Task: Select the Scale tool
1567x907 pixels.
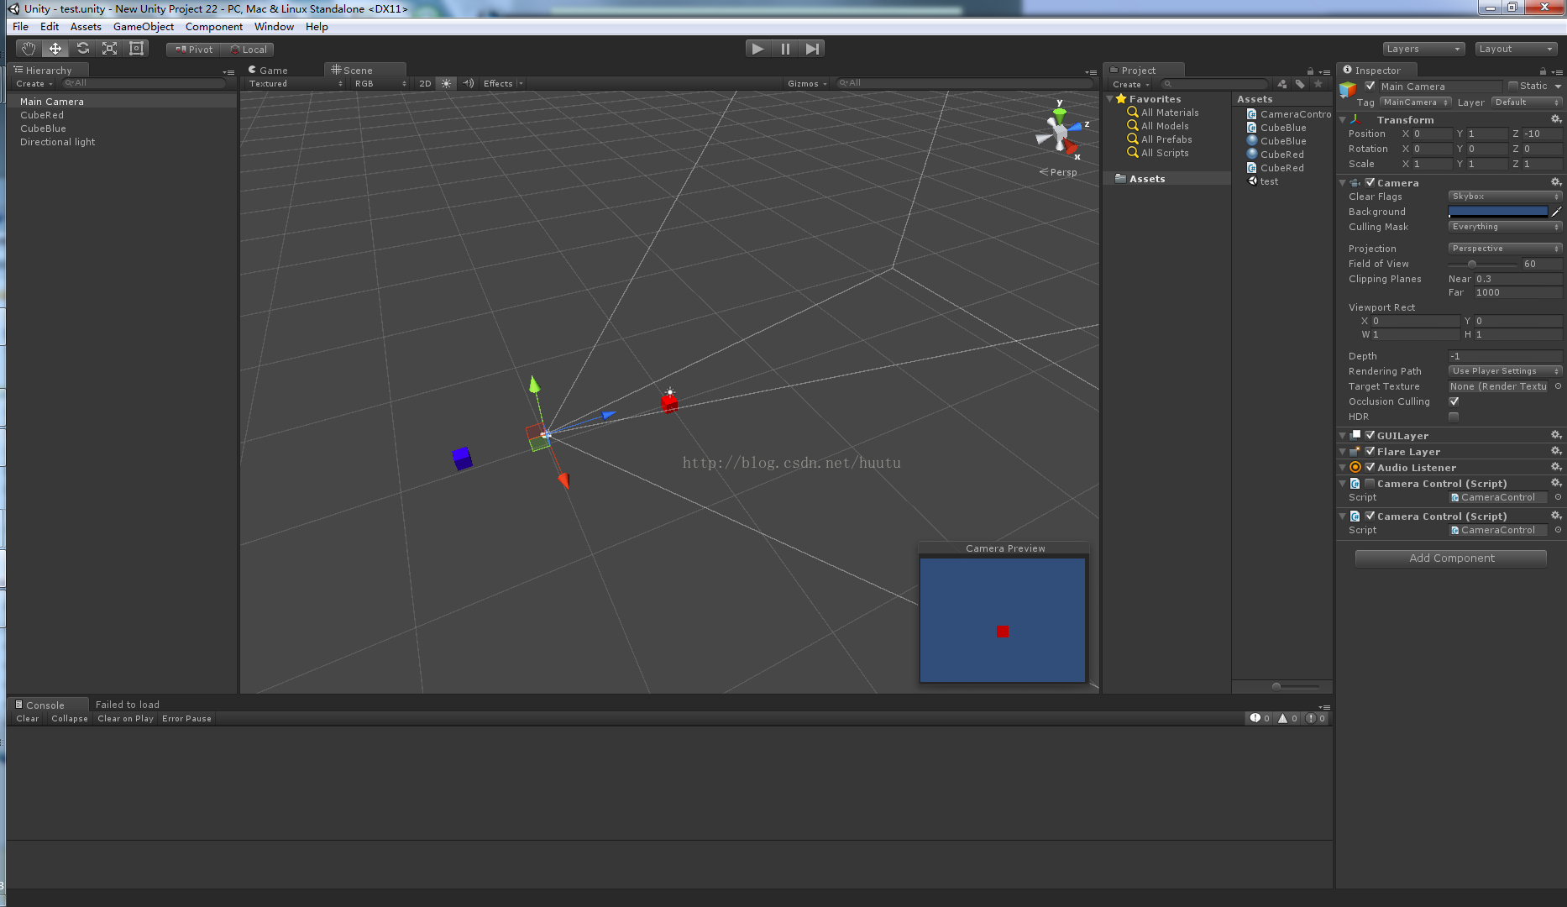Action: 109,49
